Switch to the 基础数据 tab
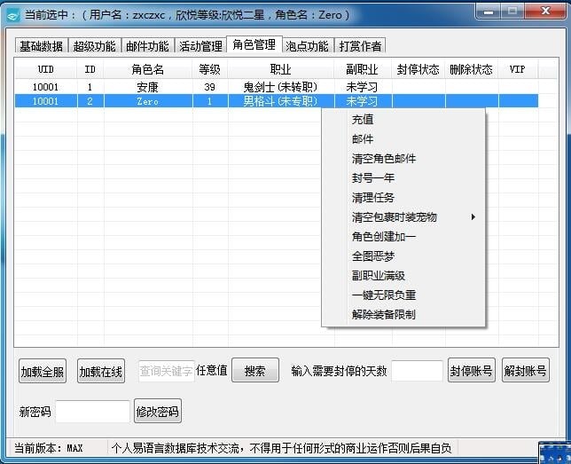Screen dimensions: 571x464 click(41, 46)
